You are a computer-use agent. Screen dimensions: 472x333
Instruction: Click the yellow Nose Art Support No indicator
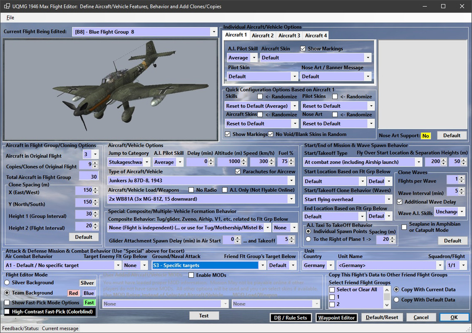pyautogui.click(x=425, y=136)
